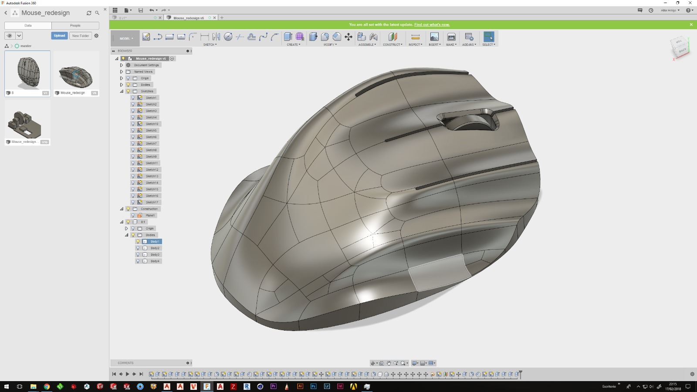Click the Offset Plane construct icon
Image resolution: width=697 pixels, height=392 pixels.
393,37
